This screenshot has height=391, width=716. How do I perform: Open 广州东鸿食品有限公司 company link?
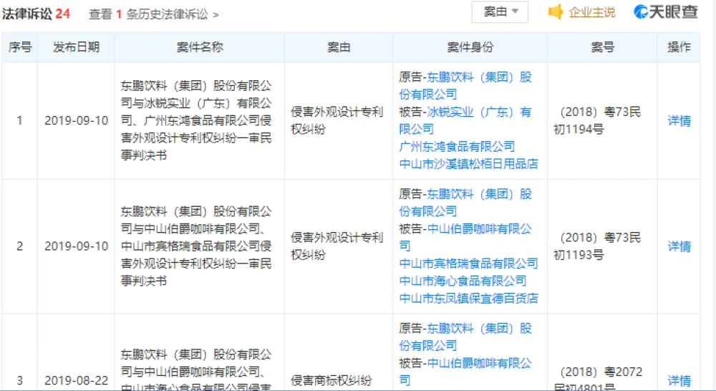457,147
